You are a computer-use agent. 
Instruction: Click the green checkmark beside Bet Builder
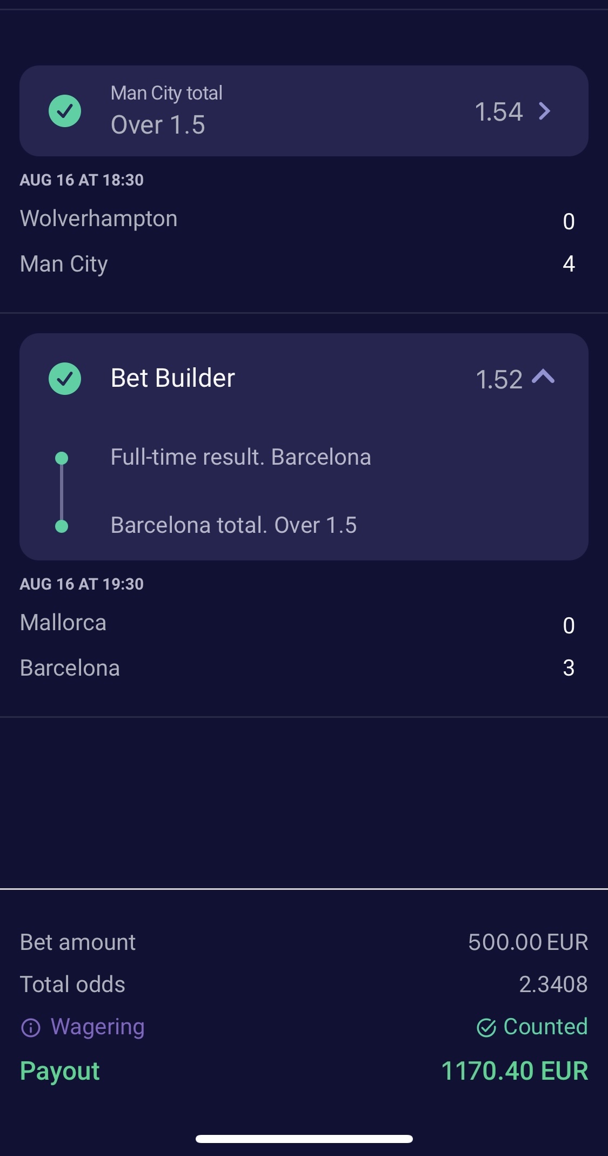click(x=65, y=378)
